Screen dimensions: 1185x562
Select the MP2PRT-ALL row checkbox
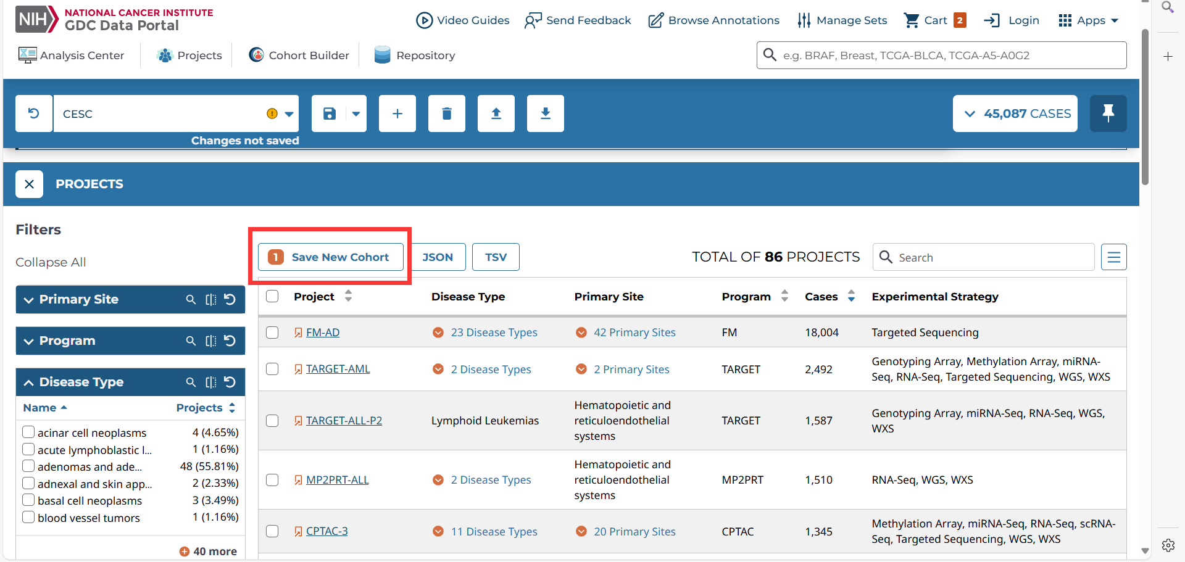(272, 480)
